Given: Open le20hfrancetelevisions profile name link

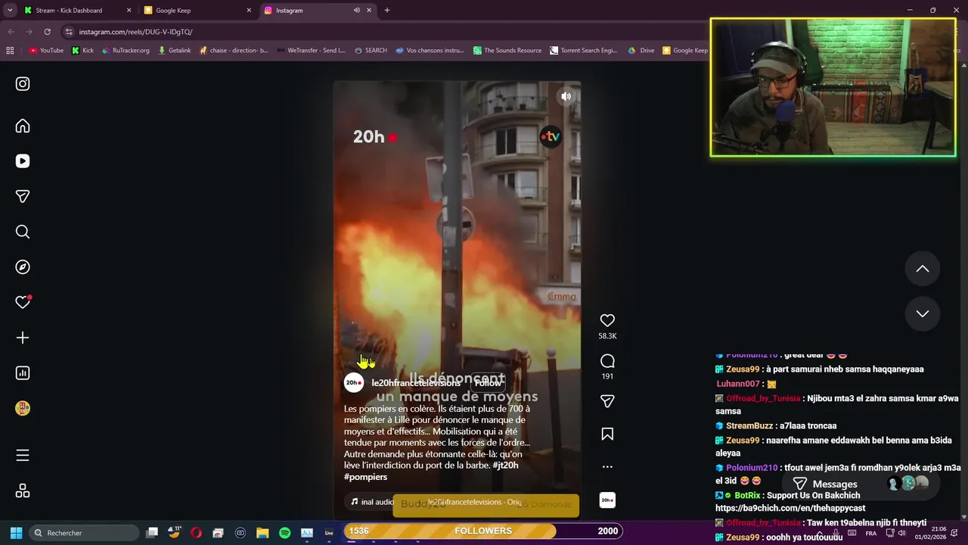Looking at the screenshot, I should tap(416, 383).
